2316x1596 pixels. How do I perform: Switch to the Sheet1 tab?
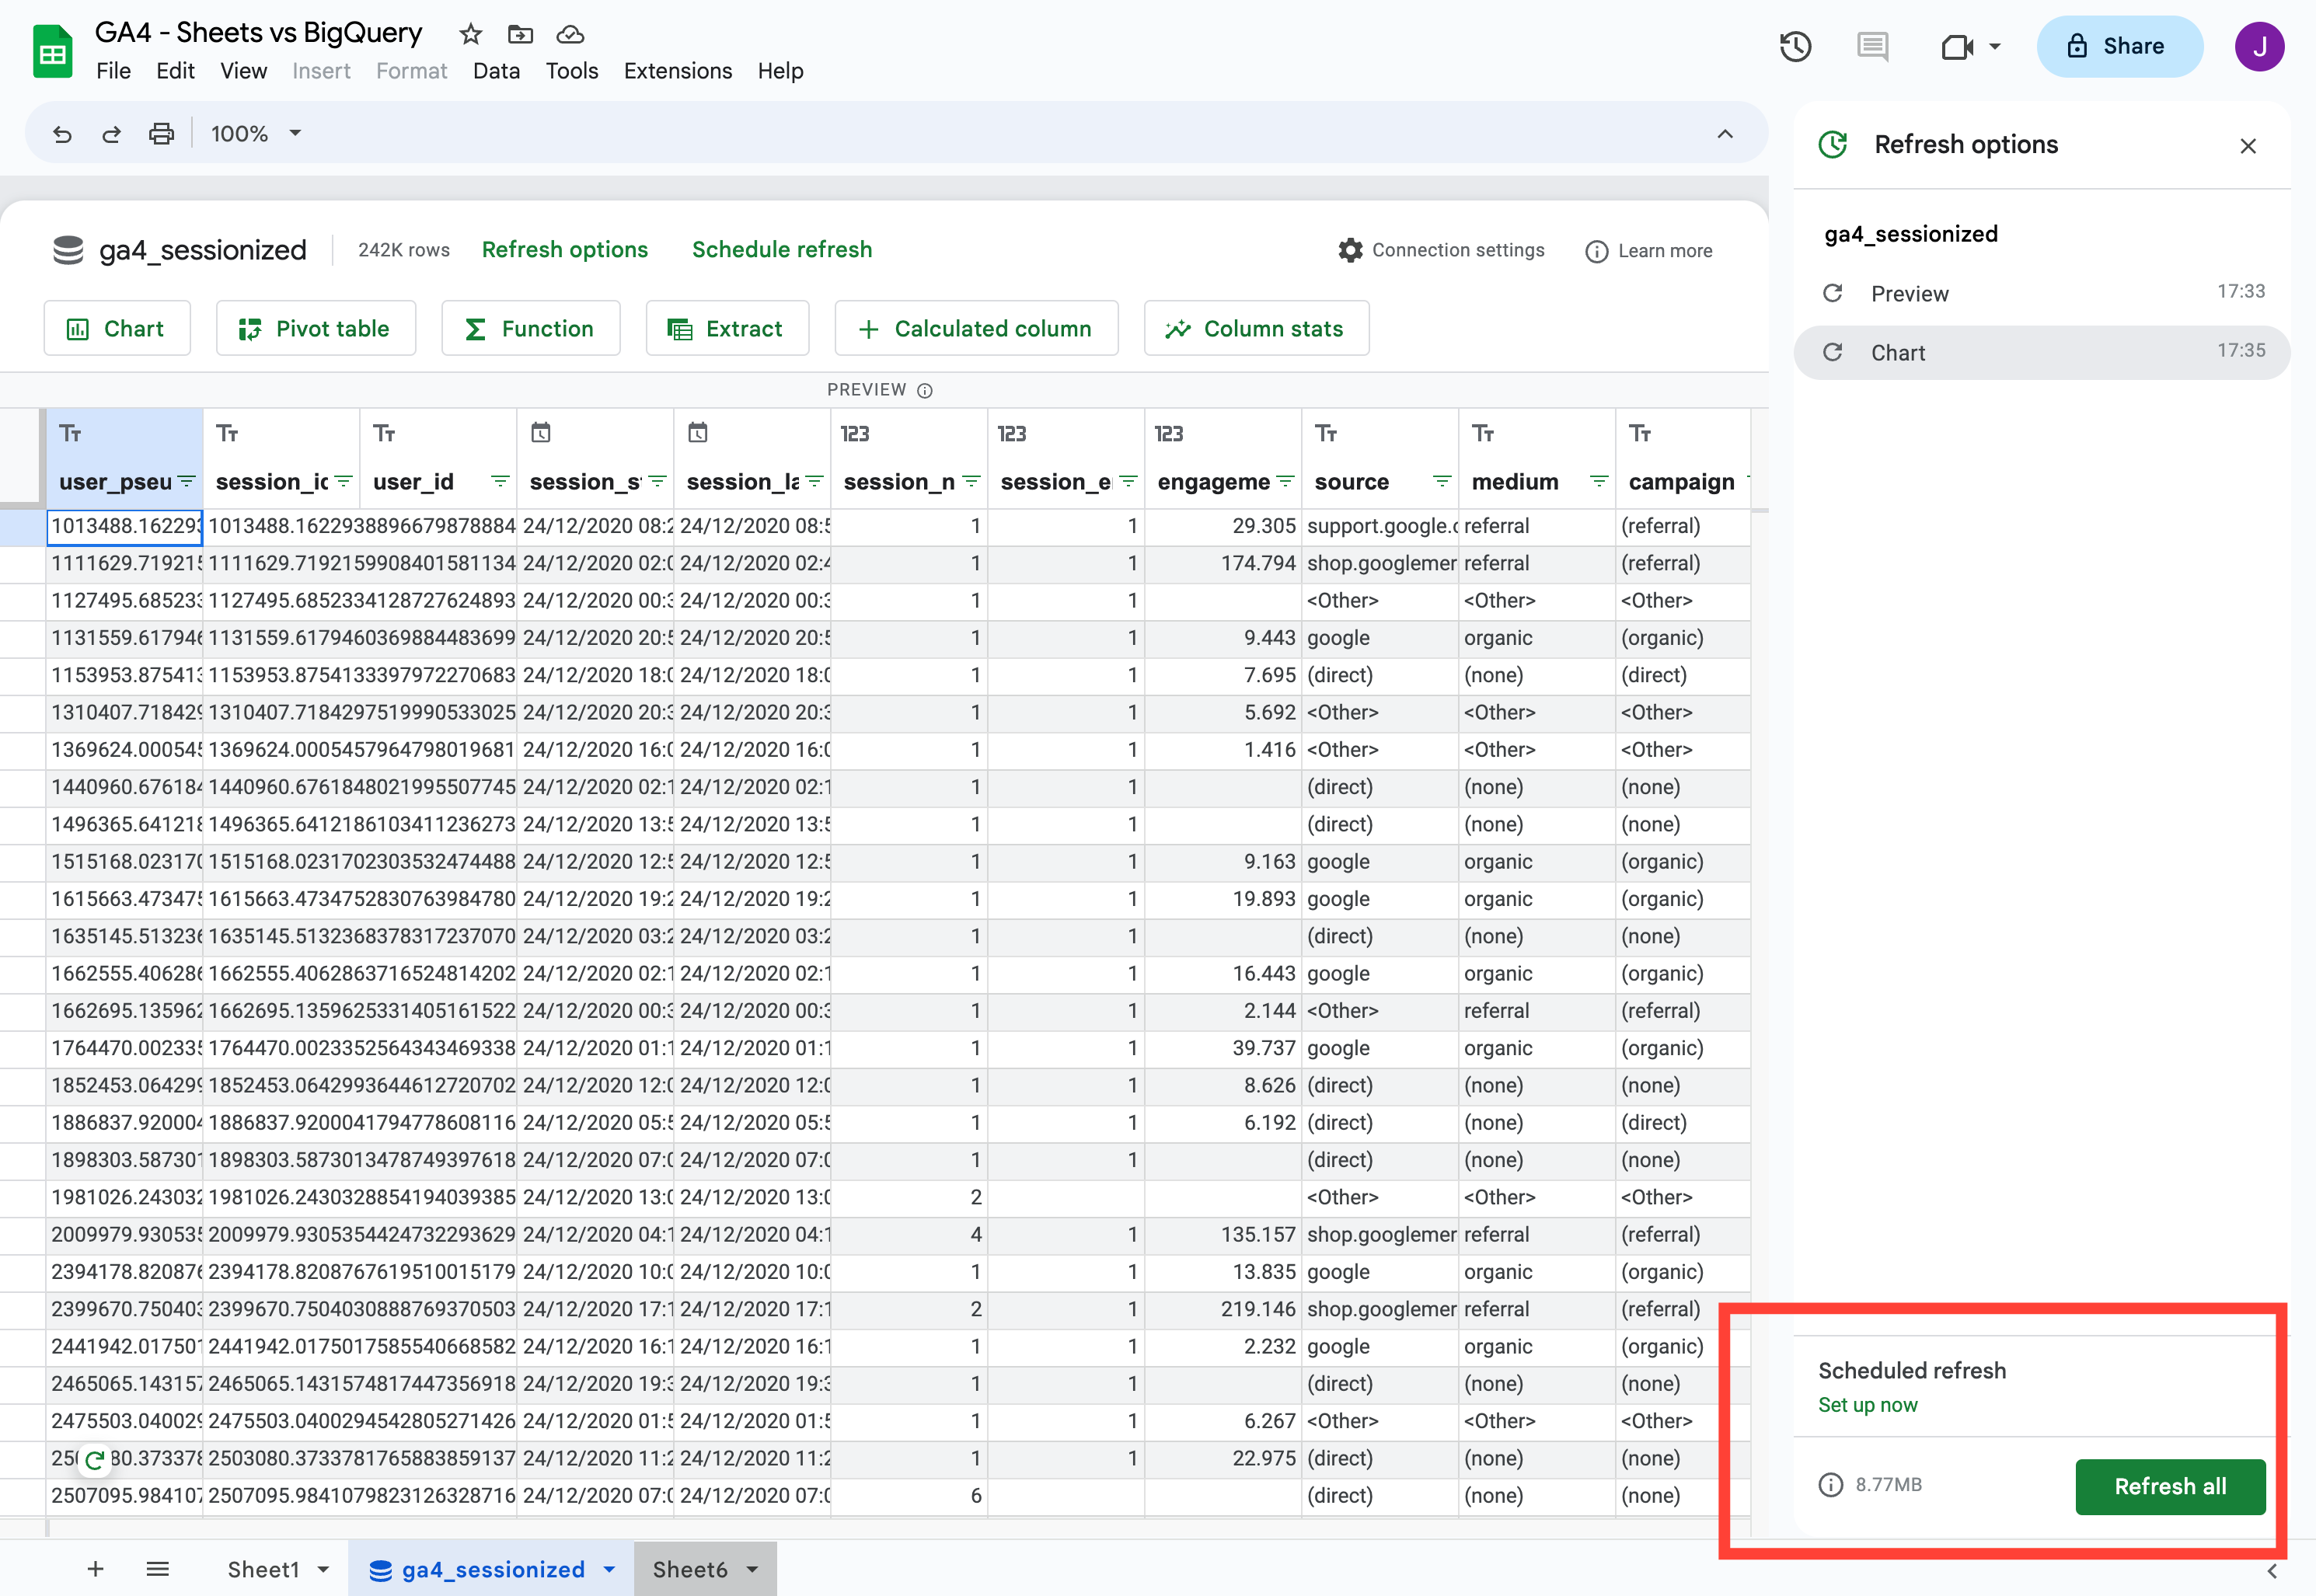[265, 1569]
